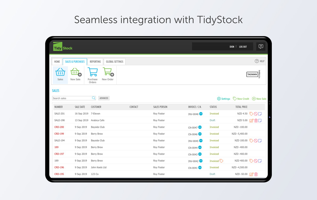Image resolution: width=317 pixels, height=200 pixels.
Task: Click the Status column header
Action: pos(213,107)
